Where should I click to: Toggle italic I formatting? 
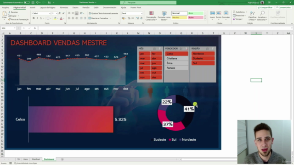tap(37, 18)
